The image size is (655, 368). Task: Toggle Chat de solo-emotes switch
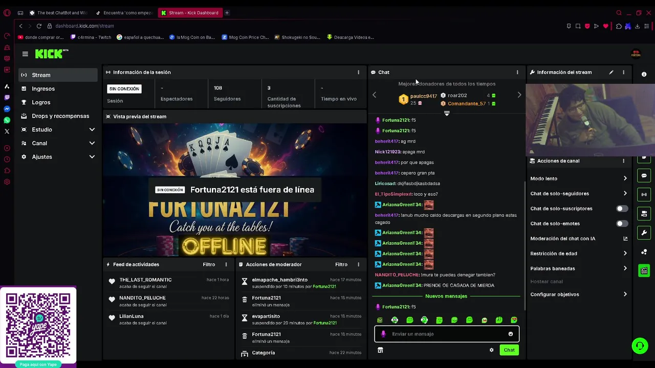622,223
